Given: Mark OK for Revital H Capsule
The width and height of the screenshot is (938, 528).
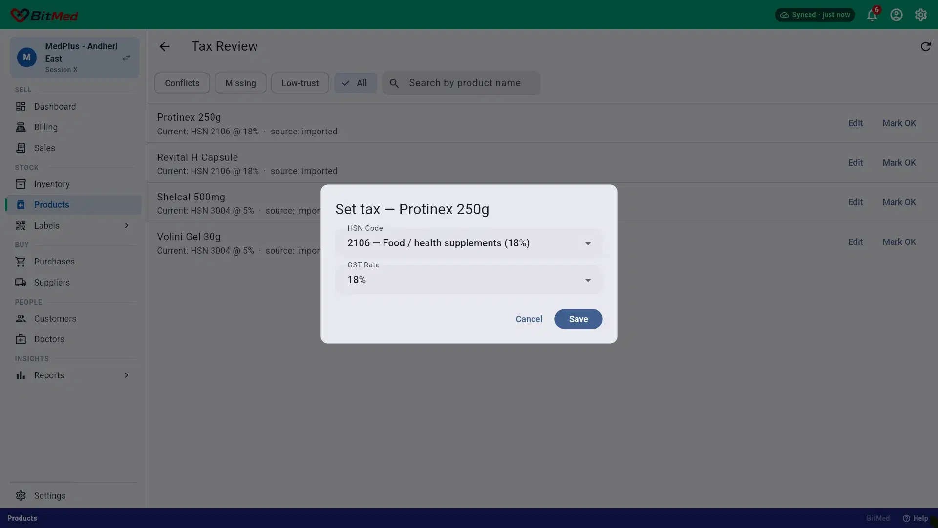Looking at the screenshot, I should tap(899, 163).
